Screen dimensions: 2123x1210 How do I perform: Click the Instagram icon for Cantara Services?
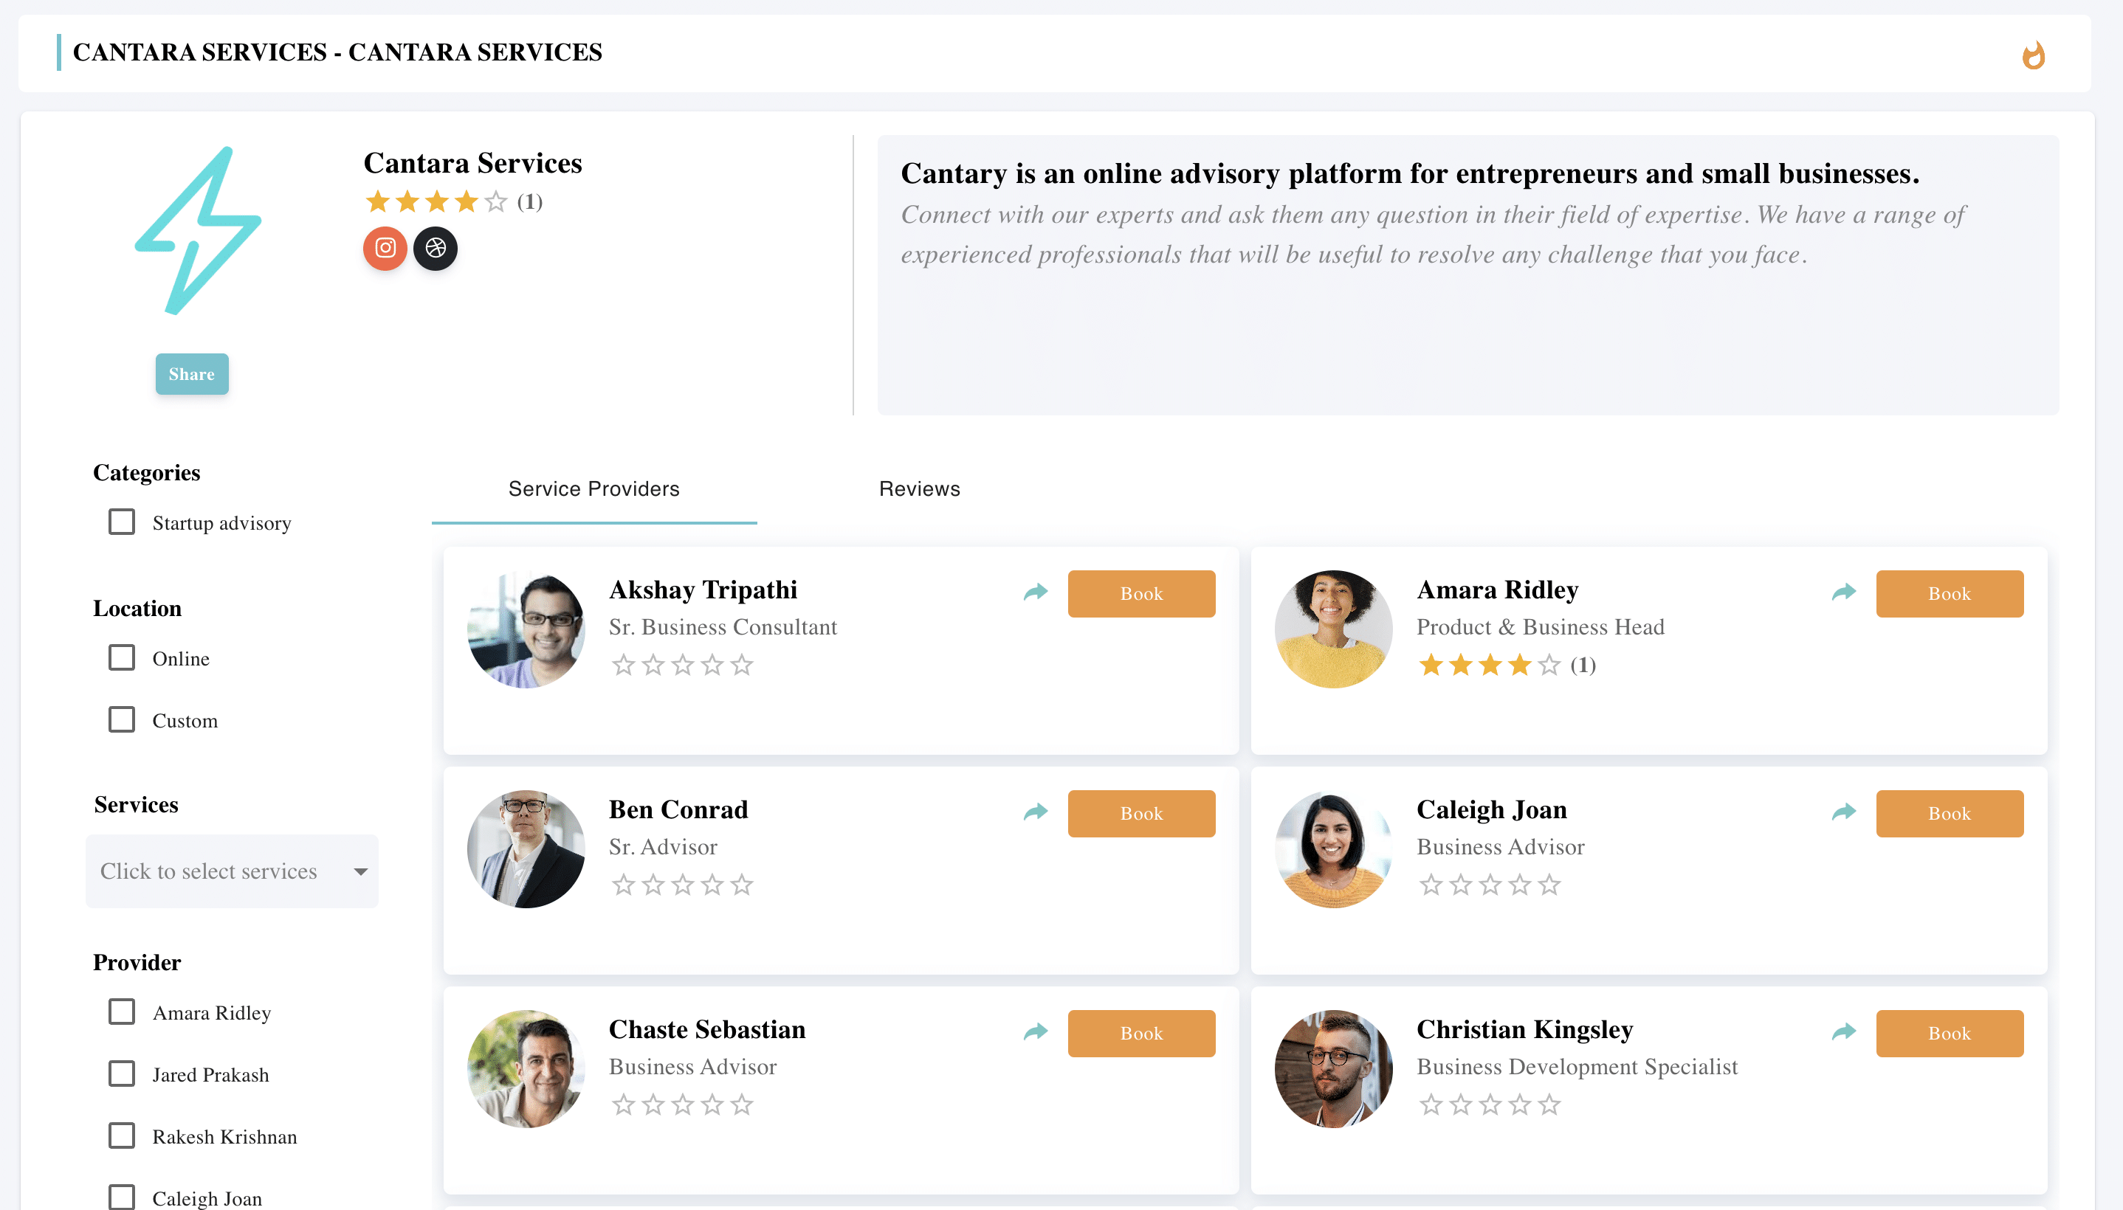(x=385, y=248)
